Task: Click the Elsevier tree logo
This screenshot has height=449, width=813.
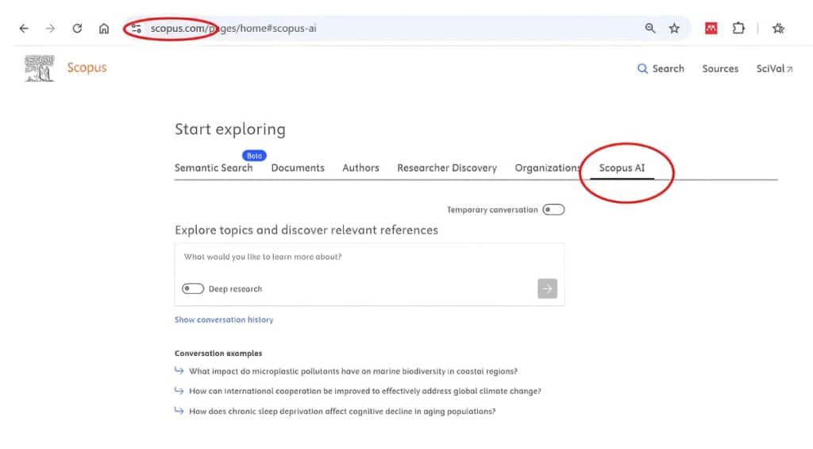Action: point(39,68)
